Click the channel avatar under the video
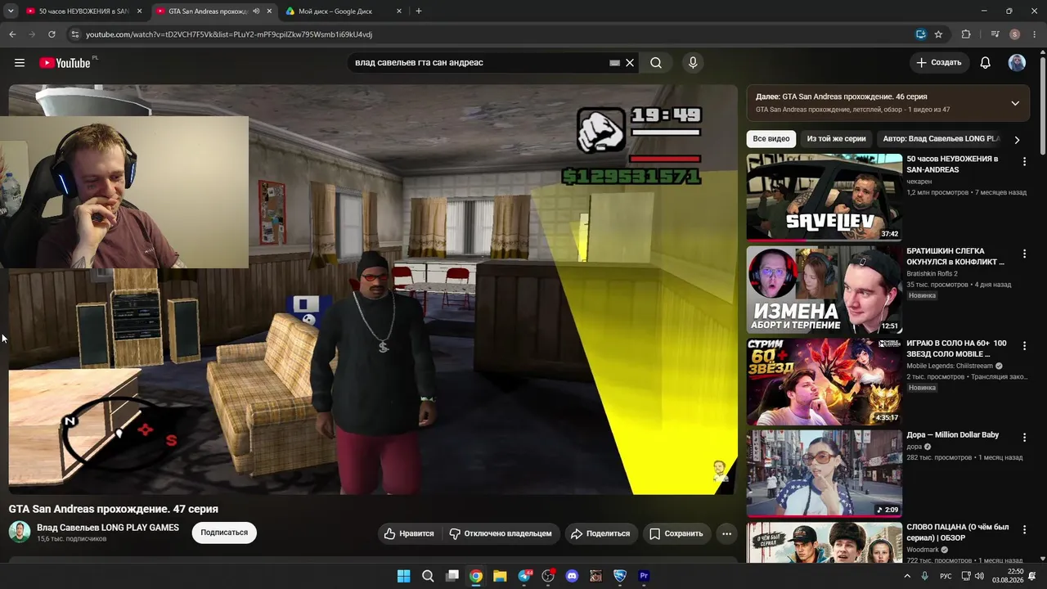This screenshot has width=1047, height=589. coord(20,532)
